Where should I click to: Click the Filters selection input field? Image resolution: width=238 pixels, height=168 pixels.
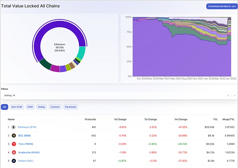point(119,95)
